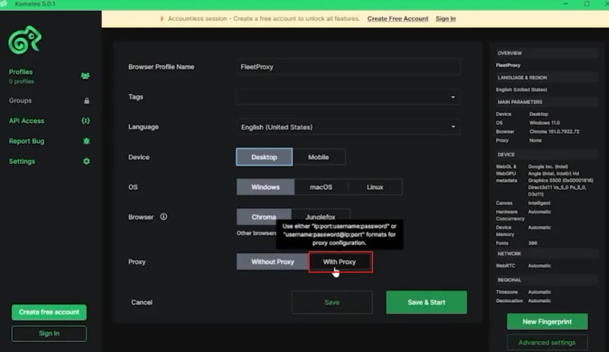Click the Browser info icon
The image size is (609, 352).
pos(163,217)
